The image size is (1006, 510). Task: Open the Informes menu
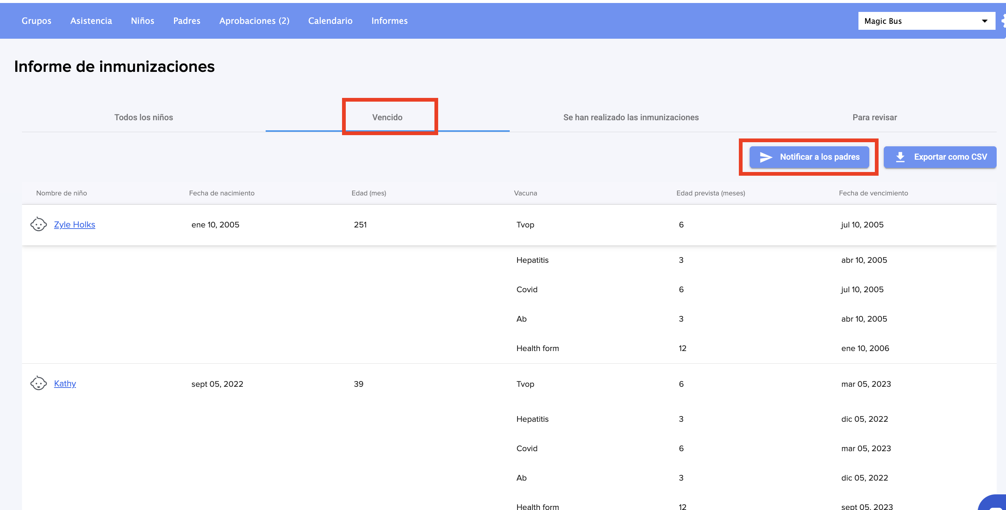tap(389, 21)
